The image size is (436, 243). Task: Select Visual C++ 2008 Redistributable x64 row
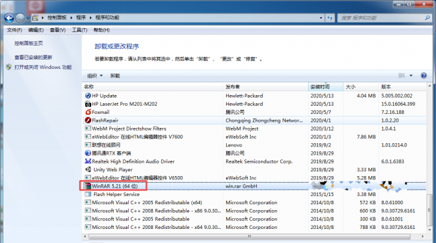tap(254, 227)
